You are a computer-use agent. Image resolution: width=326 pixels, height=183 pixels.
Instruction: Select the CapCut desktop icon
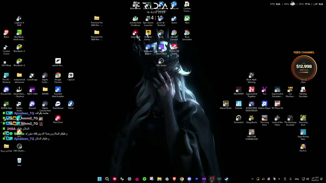(71, 77)
